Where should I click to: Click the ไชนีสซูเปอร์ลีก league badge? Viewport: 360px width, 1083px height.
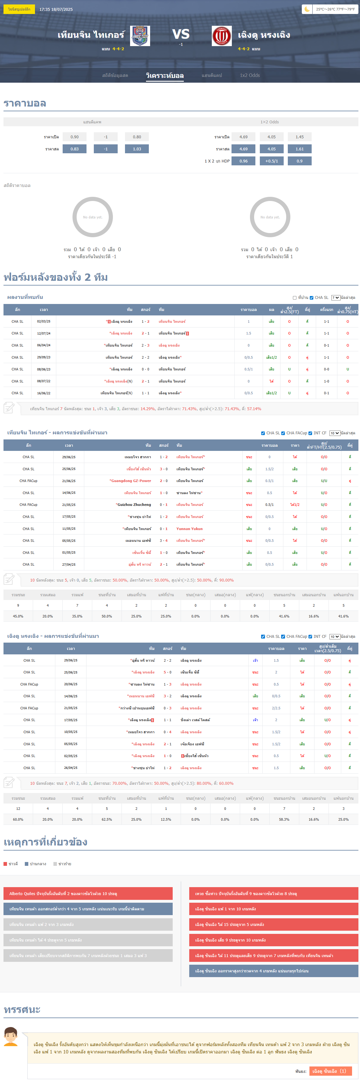click(x=19, y=9)
